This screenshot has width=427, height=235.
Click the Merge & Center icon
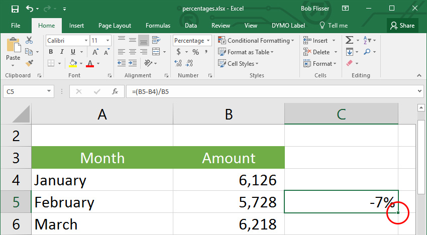[x=156, y=52]
